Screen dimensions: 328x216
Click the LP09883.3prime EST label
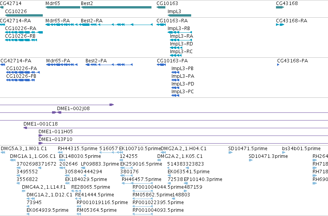click(100, 164)
